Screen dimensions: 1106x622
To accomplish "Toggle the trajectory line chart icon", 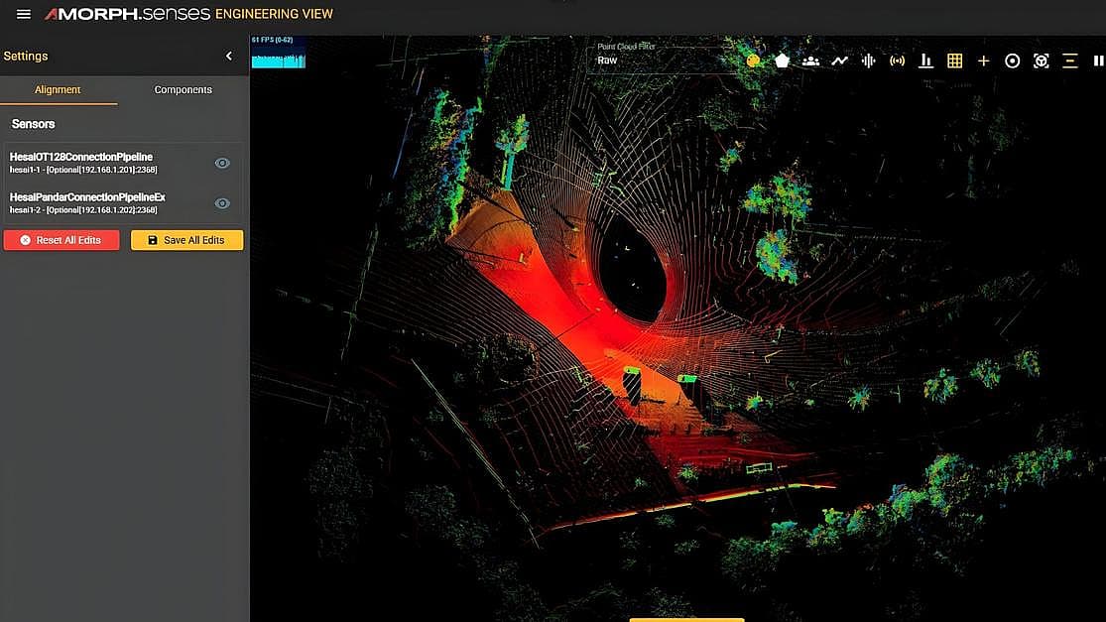I will (839, 61).
